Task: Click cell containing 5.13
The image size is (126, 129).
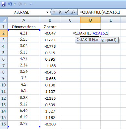Action: tap(24, 53)
